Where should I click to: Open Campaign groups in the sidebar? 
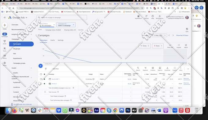pos(19,63)
